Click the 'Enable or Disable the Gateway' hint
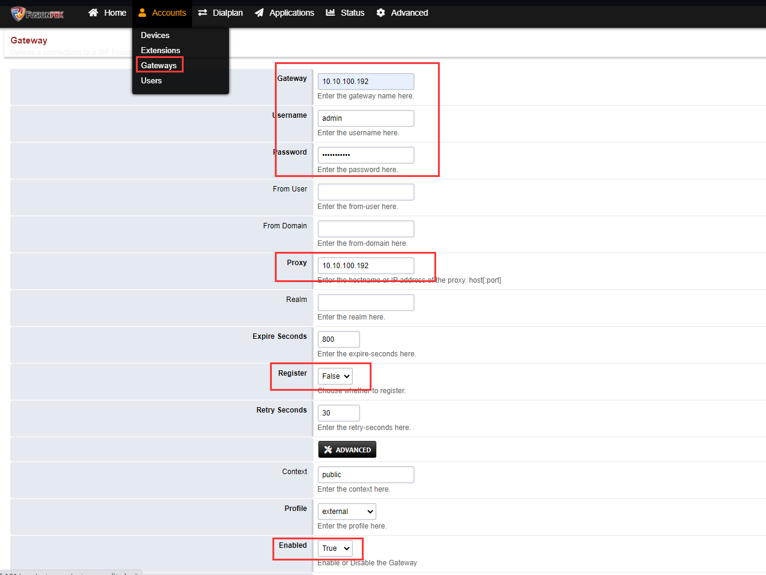This screenshot has height=575, width=766. point(367,563)
